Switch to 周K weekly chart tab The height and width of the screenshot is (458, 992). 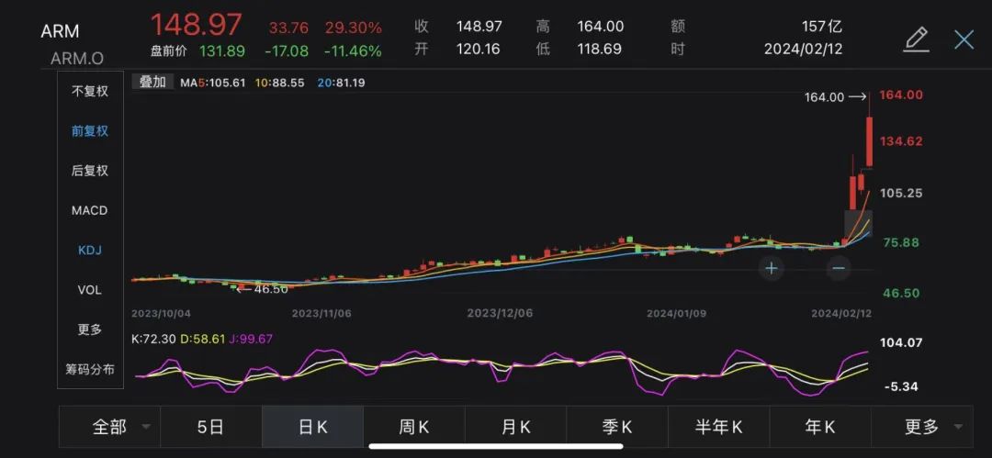(413, 427)
